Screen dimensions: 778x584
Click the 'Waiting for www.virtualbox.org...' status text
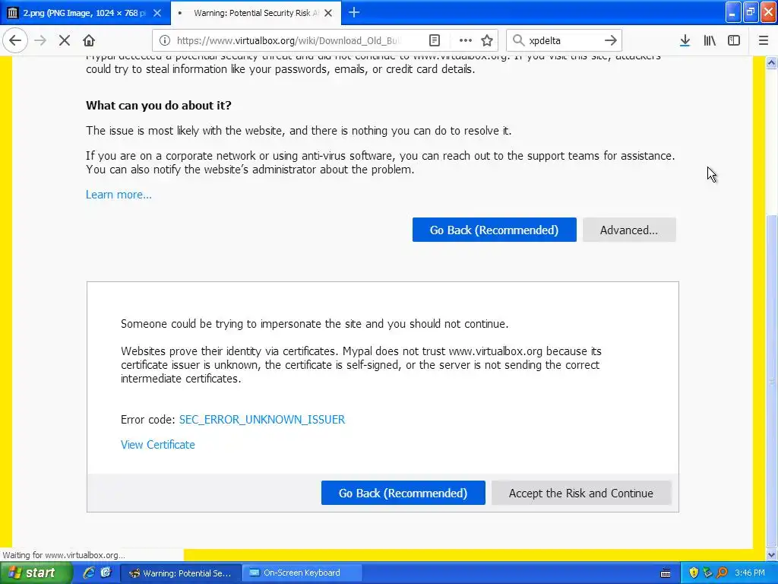pos(64,555)
